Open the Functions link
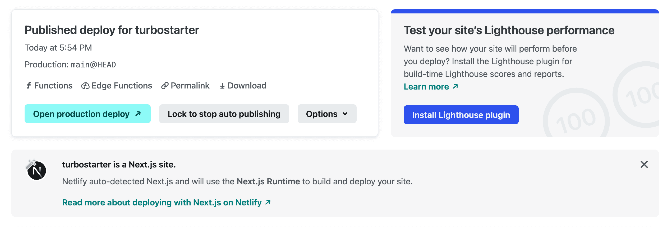Viewport: 672px width, 227px height. (x=49, y=86)
